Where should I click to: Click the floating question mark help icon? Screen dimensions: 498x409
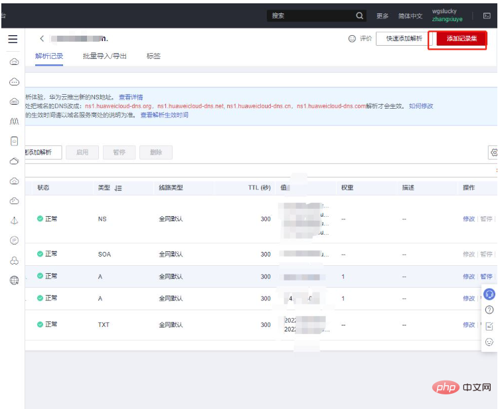pos(489,310)
